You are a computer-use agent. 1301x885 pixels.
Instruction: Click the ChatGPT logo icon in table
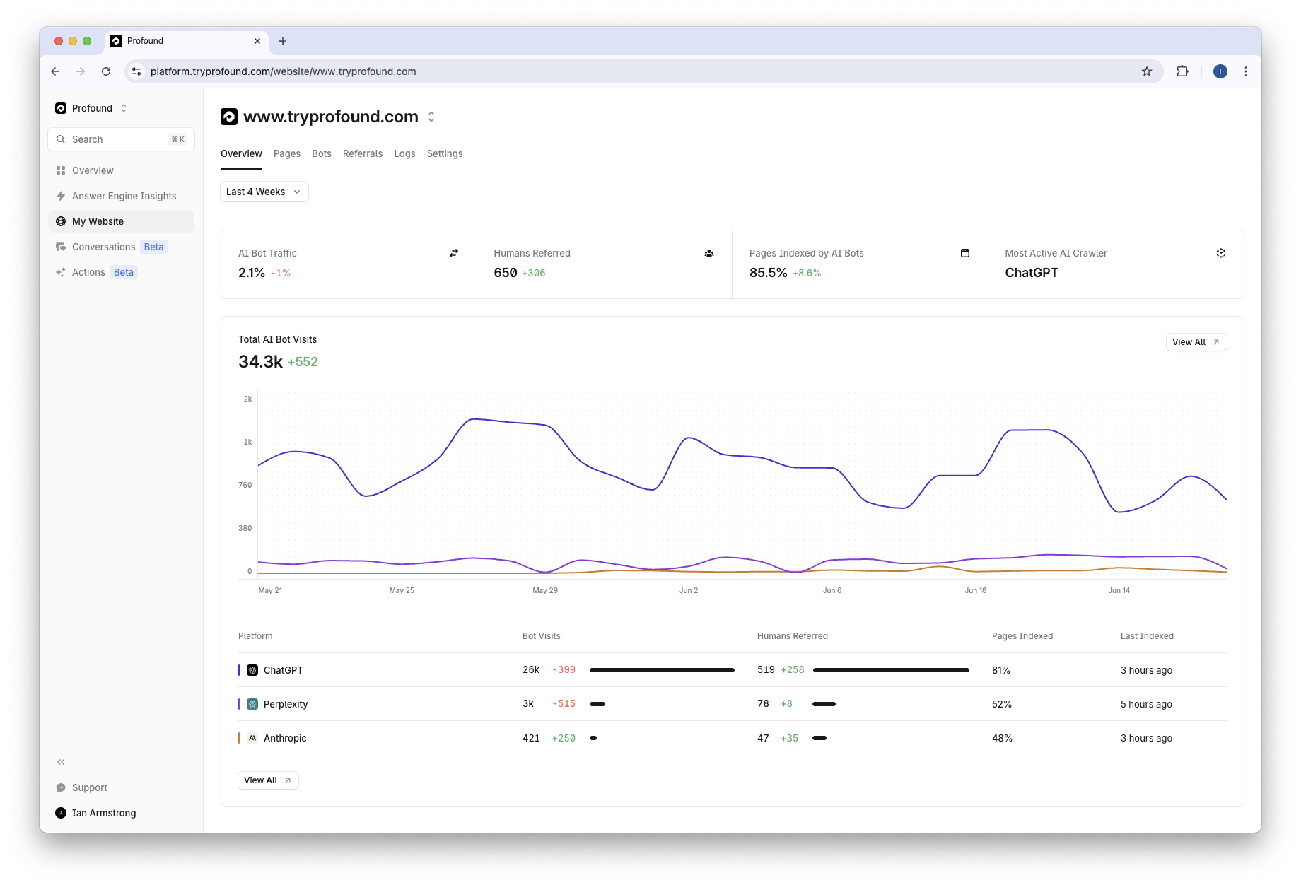(x=252, y=670)
